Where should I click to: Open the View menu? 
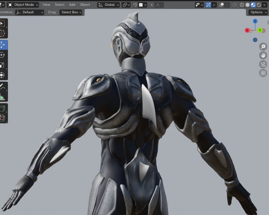click(x=46, y=5)
